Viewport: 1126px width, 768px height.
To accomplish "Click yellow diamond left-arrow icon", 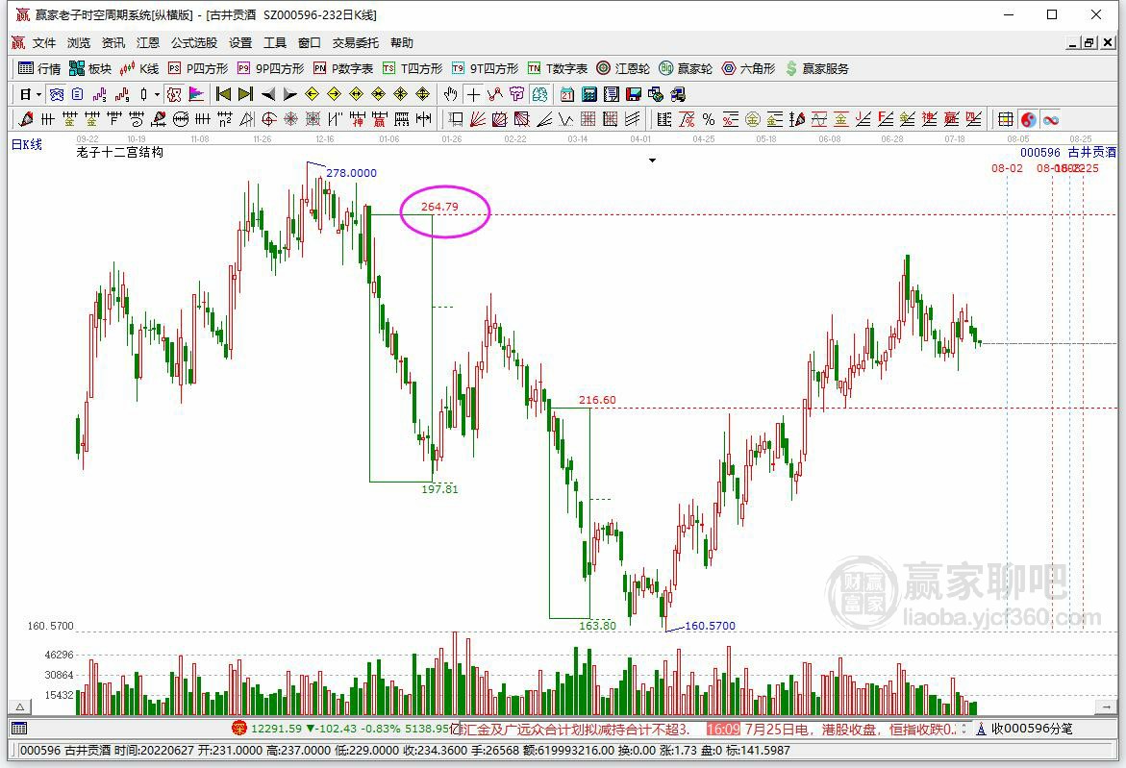I will pyautogui.click(x=312, y=94).
